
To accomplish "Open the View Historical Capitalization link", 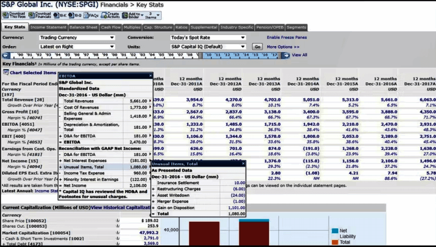I will [121, 207].
